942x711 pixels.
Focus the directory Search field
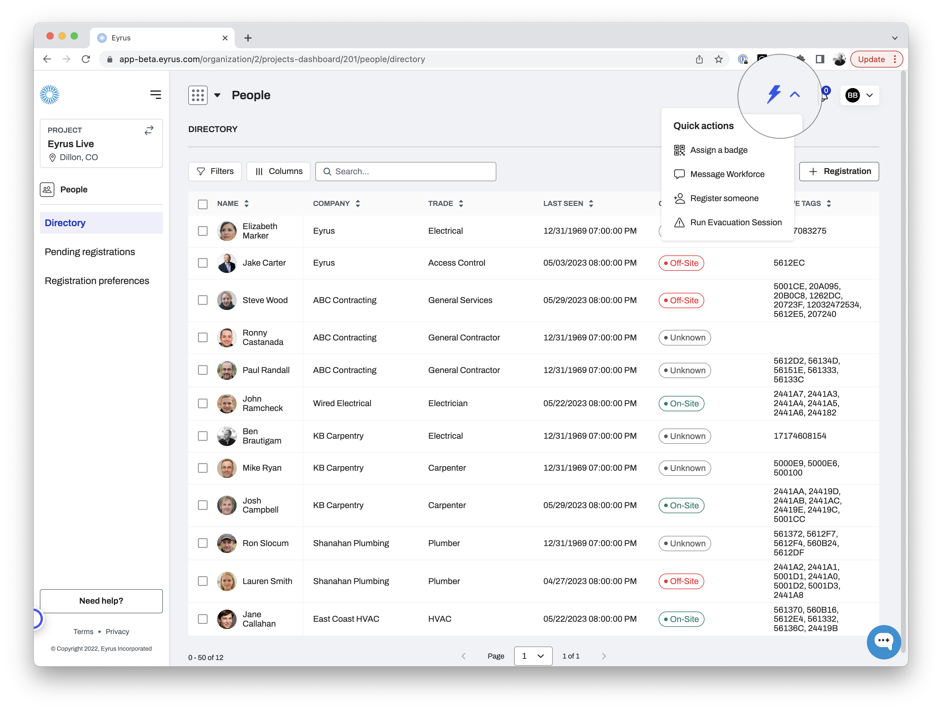[x=406, y=172]
